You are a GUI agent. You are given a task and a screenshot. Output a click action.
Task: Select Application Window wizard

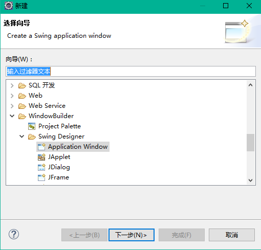tap(78, 147)
